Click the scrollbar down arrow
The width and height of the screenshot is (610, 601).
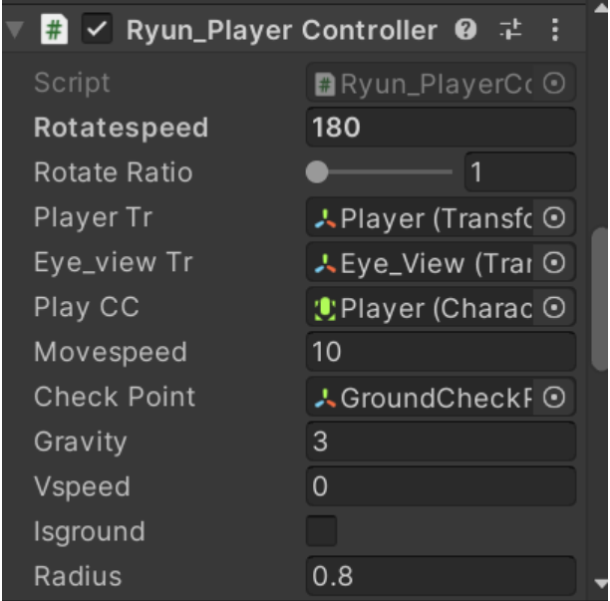(x=601, y=583)
